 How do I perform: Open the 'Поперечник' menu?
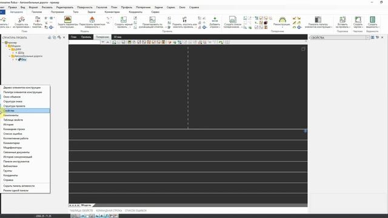tap(143, 7)
